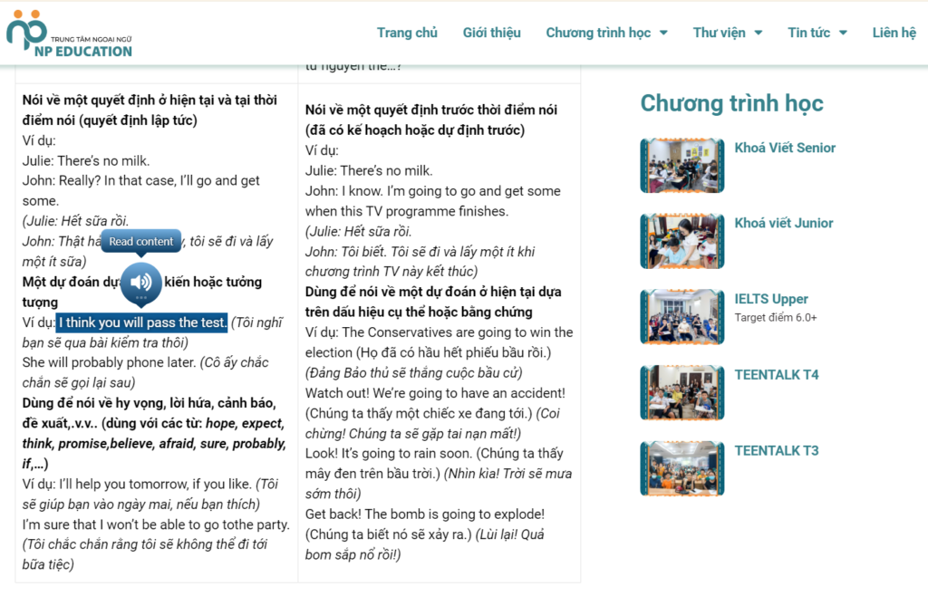
Task: Click highlighted text 'I think you will pass the test.'
Action: (142, 322)
